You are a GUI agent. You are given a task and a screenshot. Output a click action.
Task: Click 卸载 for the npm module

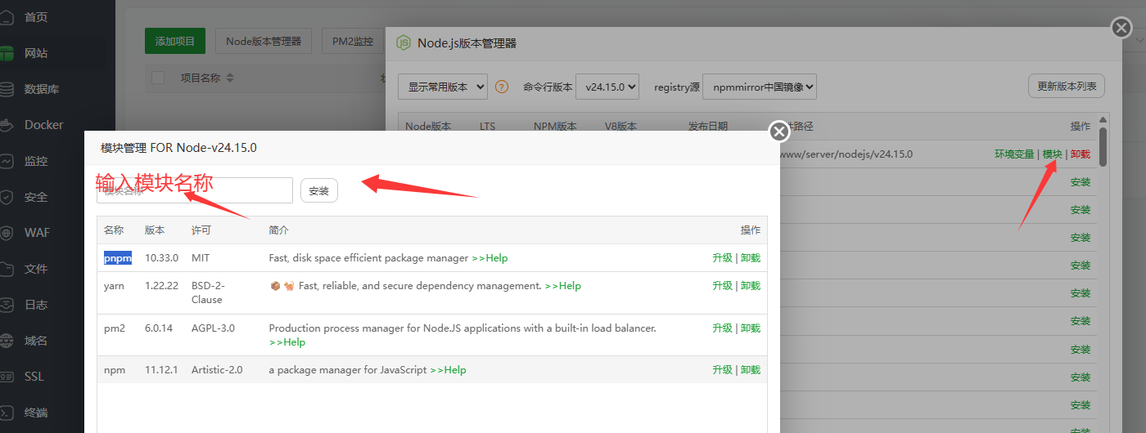click(751, 370)
